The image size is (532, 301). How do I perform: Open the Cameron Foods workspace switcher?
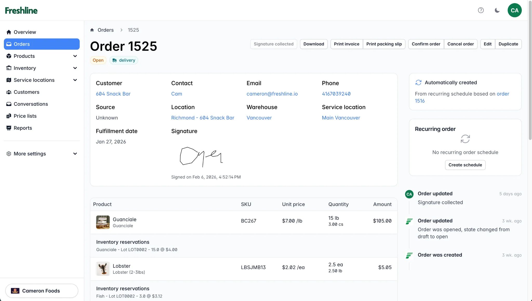click(41, 291)
